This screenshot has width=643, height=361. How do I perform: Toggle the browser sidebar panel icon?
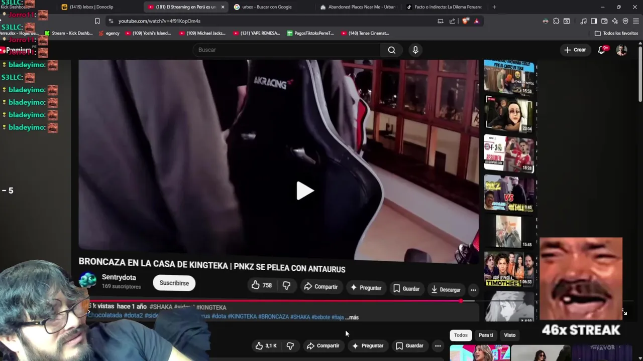tap(594, 21)
